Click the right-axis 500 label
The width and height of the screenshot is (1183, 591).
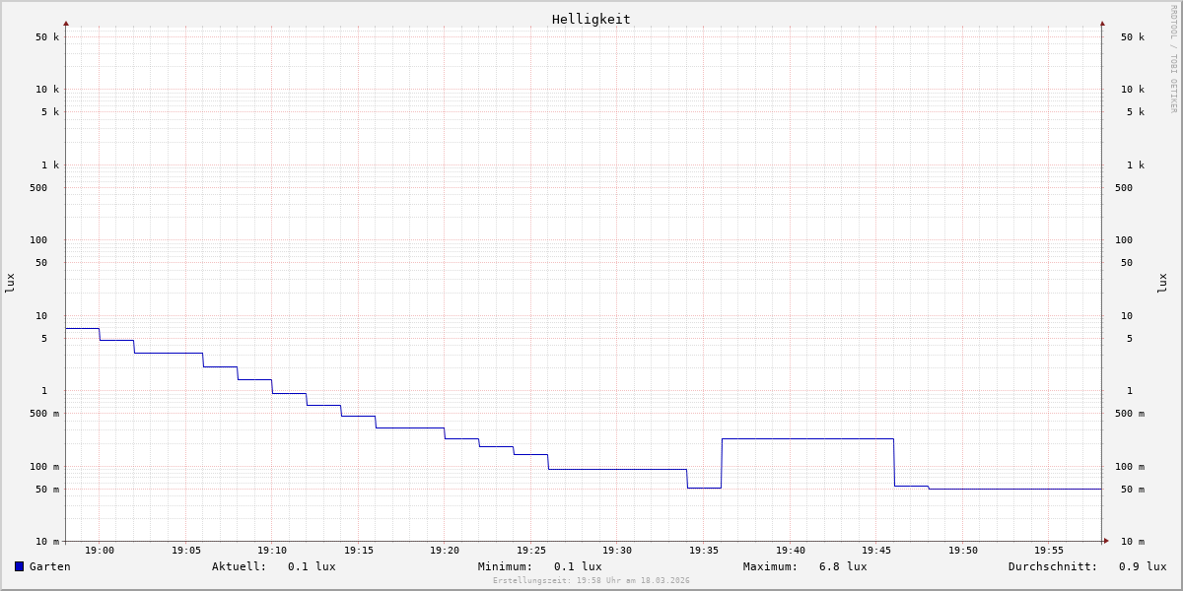pos(1124,188)
